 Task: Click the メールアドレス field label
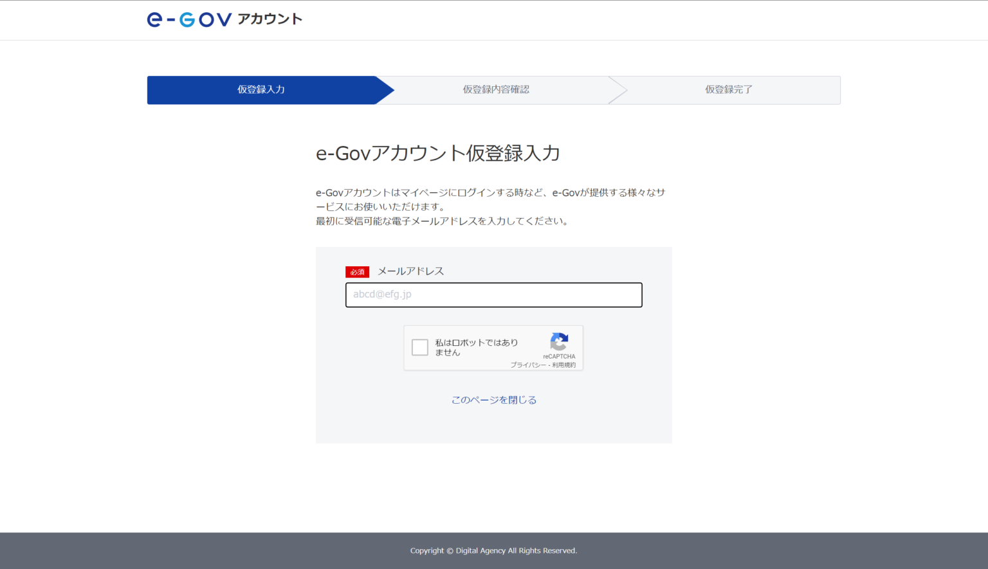coord(410,271)
